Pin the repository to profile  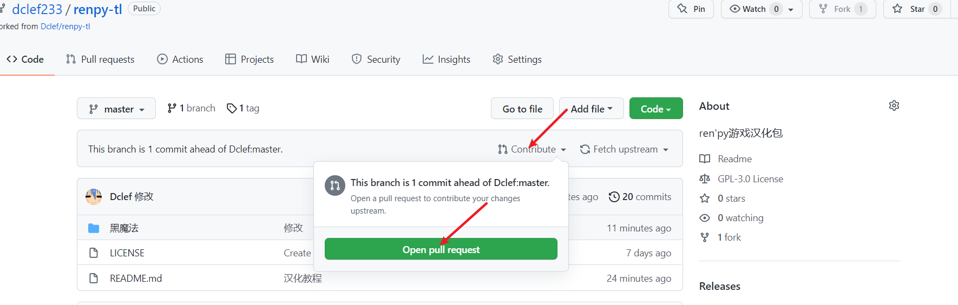click(691, 9)
